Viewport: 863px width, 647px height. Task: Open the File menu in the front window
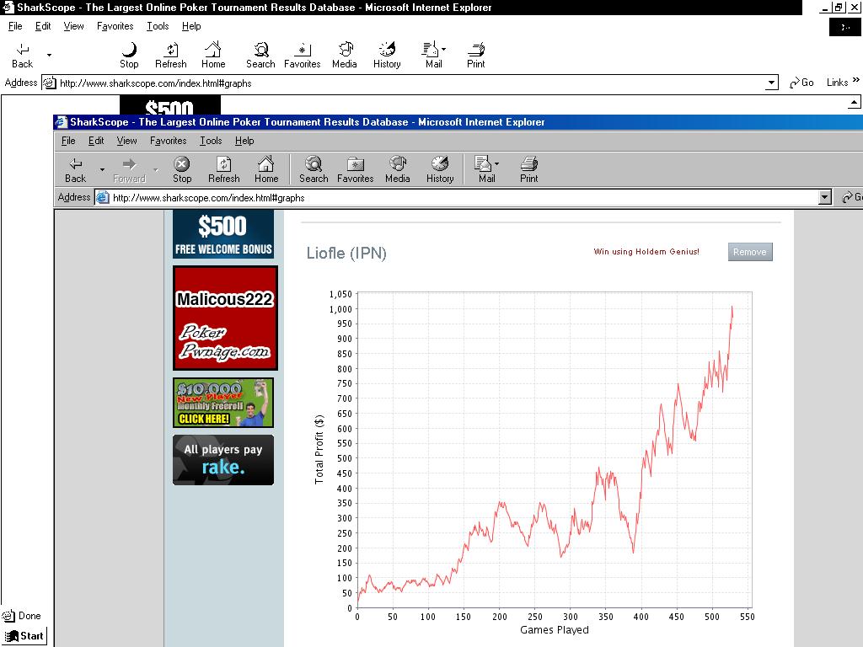[x=68, y=141]
